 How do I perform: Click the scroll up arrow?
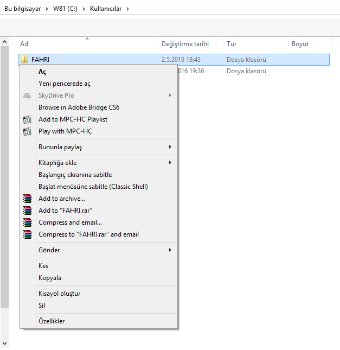pyautogui.click(x=5, y=42)
